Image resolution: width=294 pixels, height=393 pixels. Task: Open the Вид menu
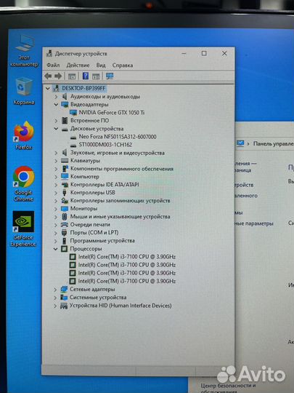101,65
